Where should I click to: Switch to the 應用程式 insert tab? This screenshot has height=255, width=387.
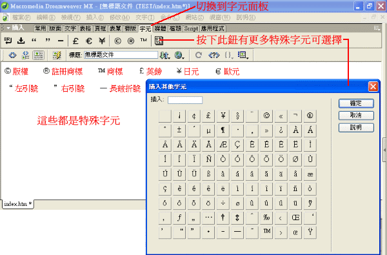pyautogui.click(x=213, y=28)
